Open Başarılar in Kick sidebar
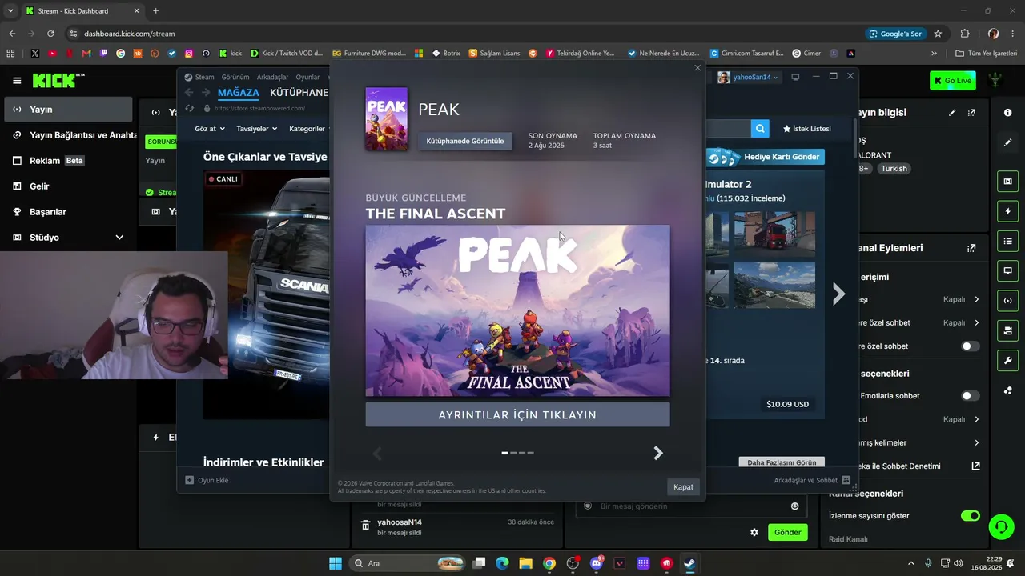The image size is (1025, 576). (x=66, y=212)
